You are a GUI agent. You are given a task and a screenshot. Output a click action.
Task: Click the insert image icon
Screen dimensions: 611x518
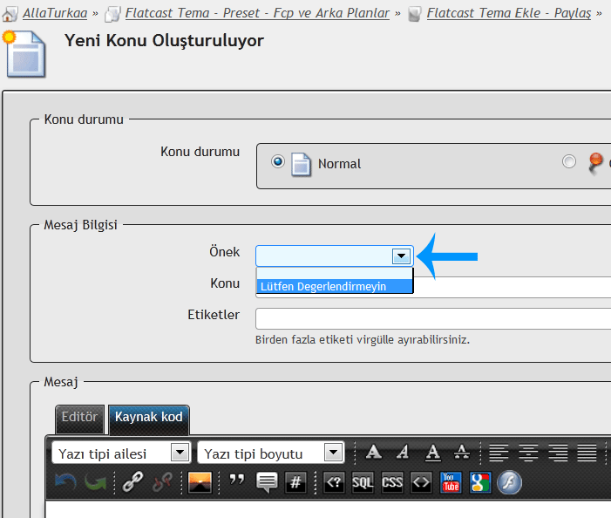coord(200,482)
